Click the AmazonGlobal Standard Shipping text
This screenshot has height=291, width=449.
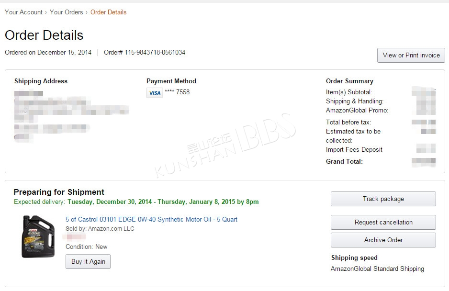(x=377, y=269)
